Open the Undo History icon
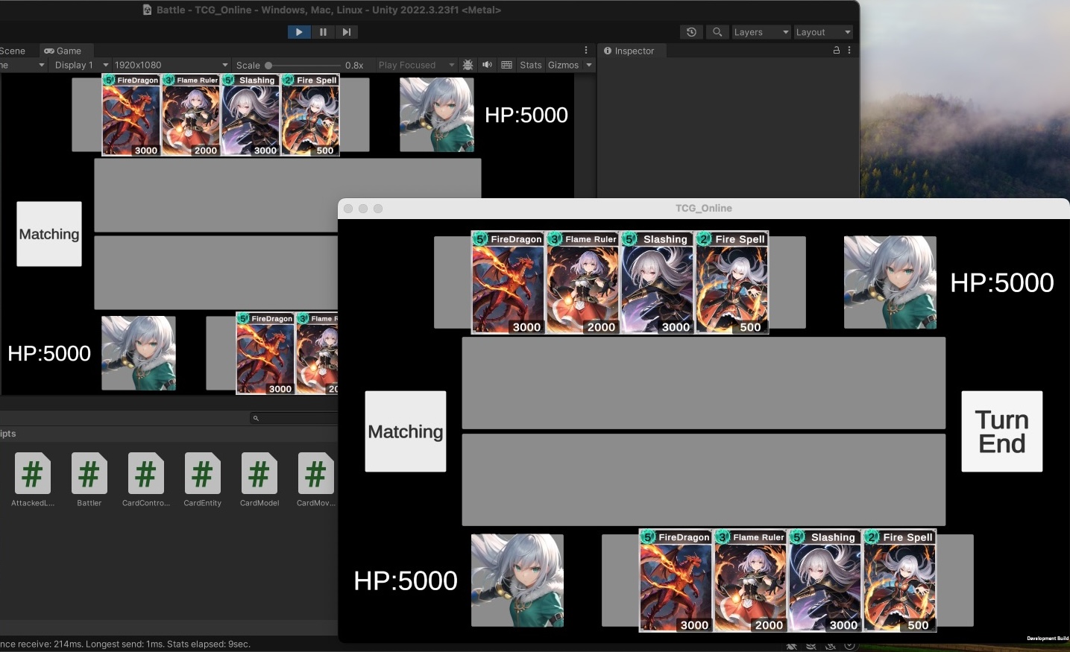 click(691, 32)
